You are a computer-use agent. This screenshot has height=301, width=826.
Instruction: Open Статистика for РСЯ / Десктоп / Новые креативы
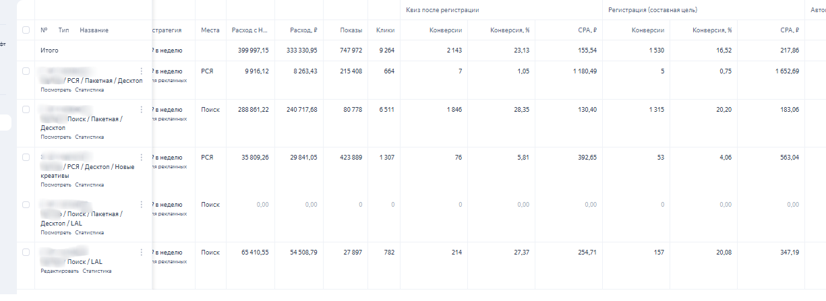tap(90, 185)
